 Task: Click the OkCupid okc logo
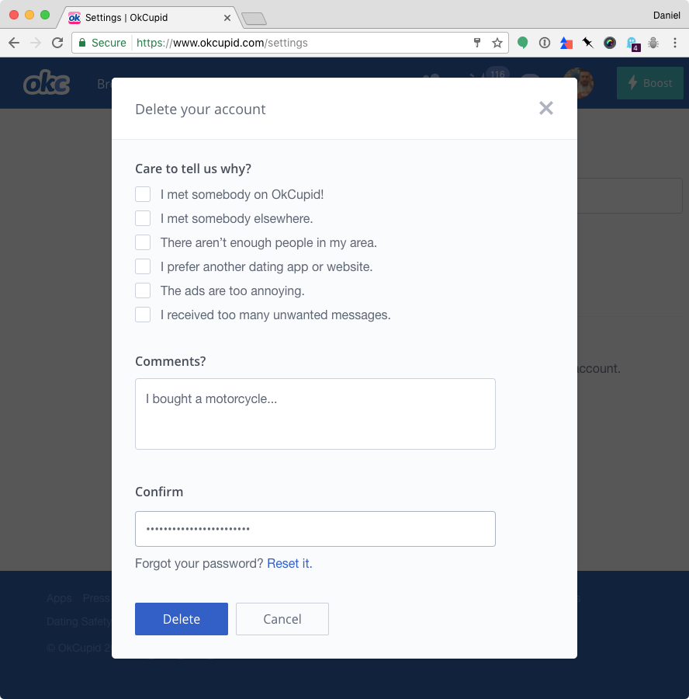47,82
